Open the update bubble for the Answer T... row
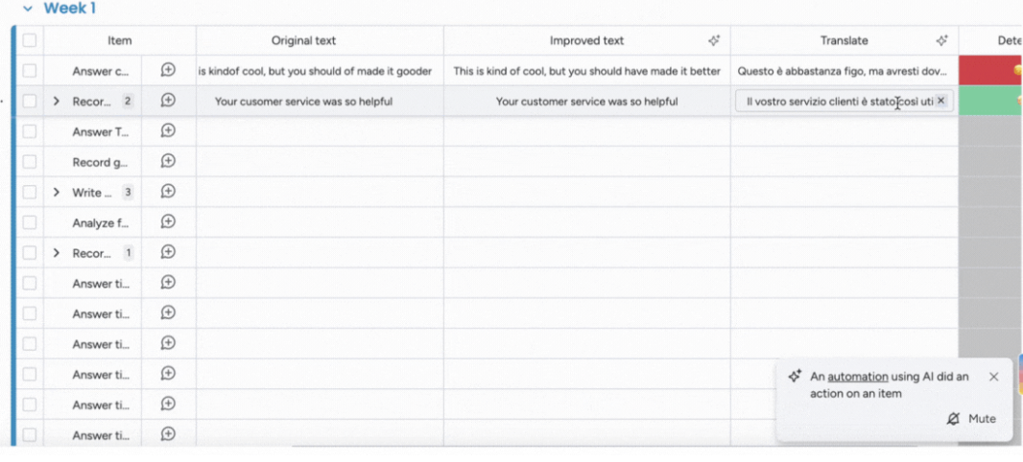The image size is (1023, 462). coord(168,130)
